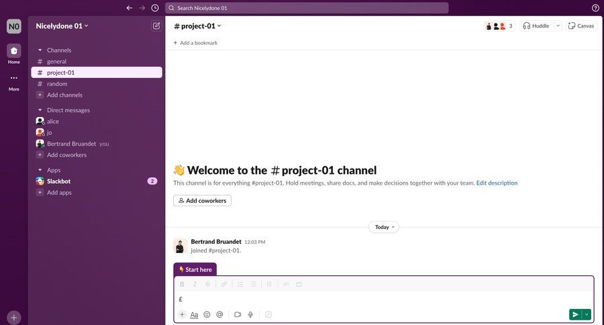The image size is (604, 325).
Task: Insert a code block in the composer
Action: point(299,284)
